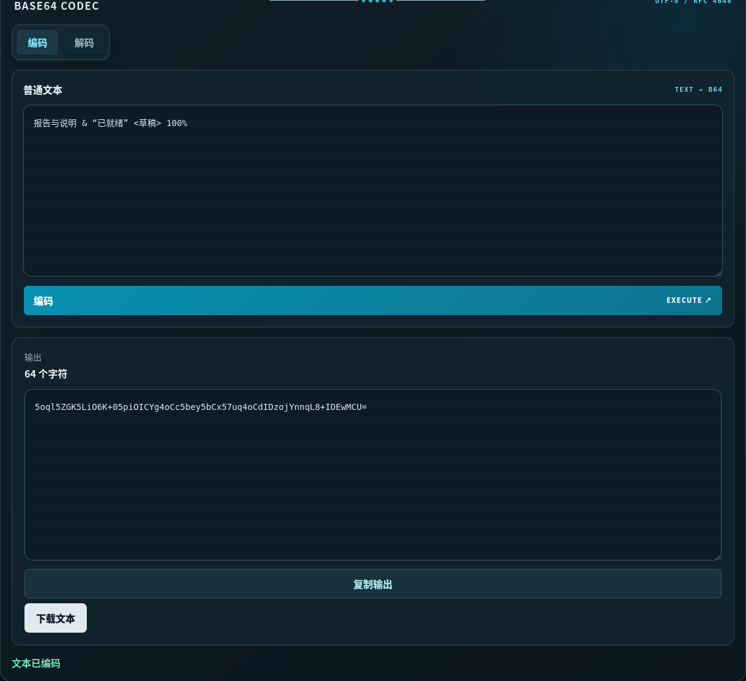746x681 pixels.
Task: Click the UTF-8 / RFC 4648 label
Action: click(693, 2)
